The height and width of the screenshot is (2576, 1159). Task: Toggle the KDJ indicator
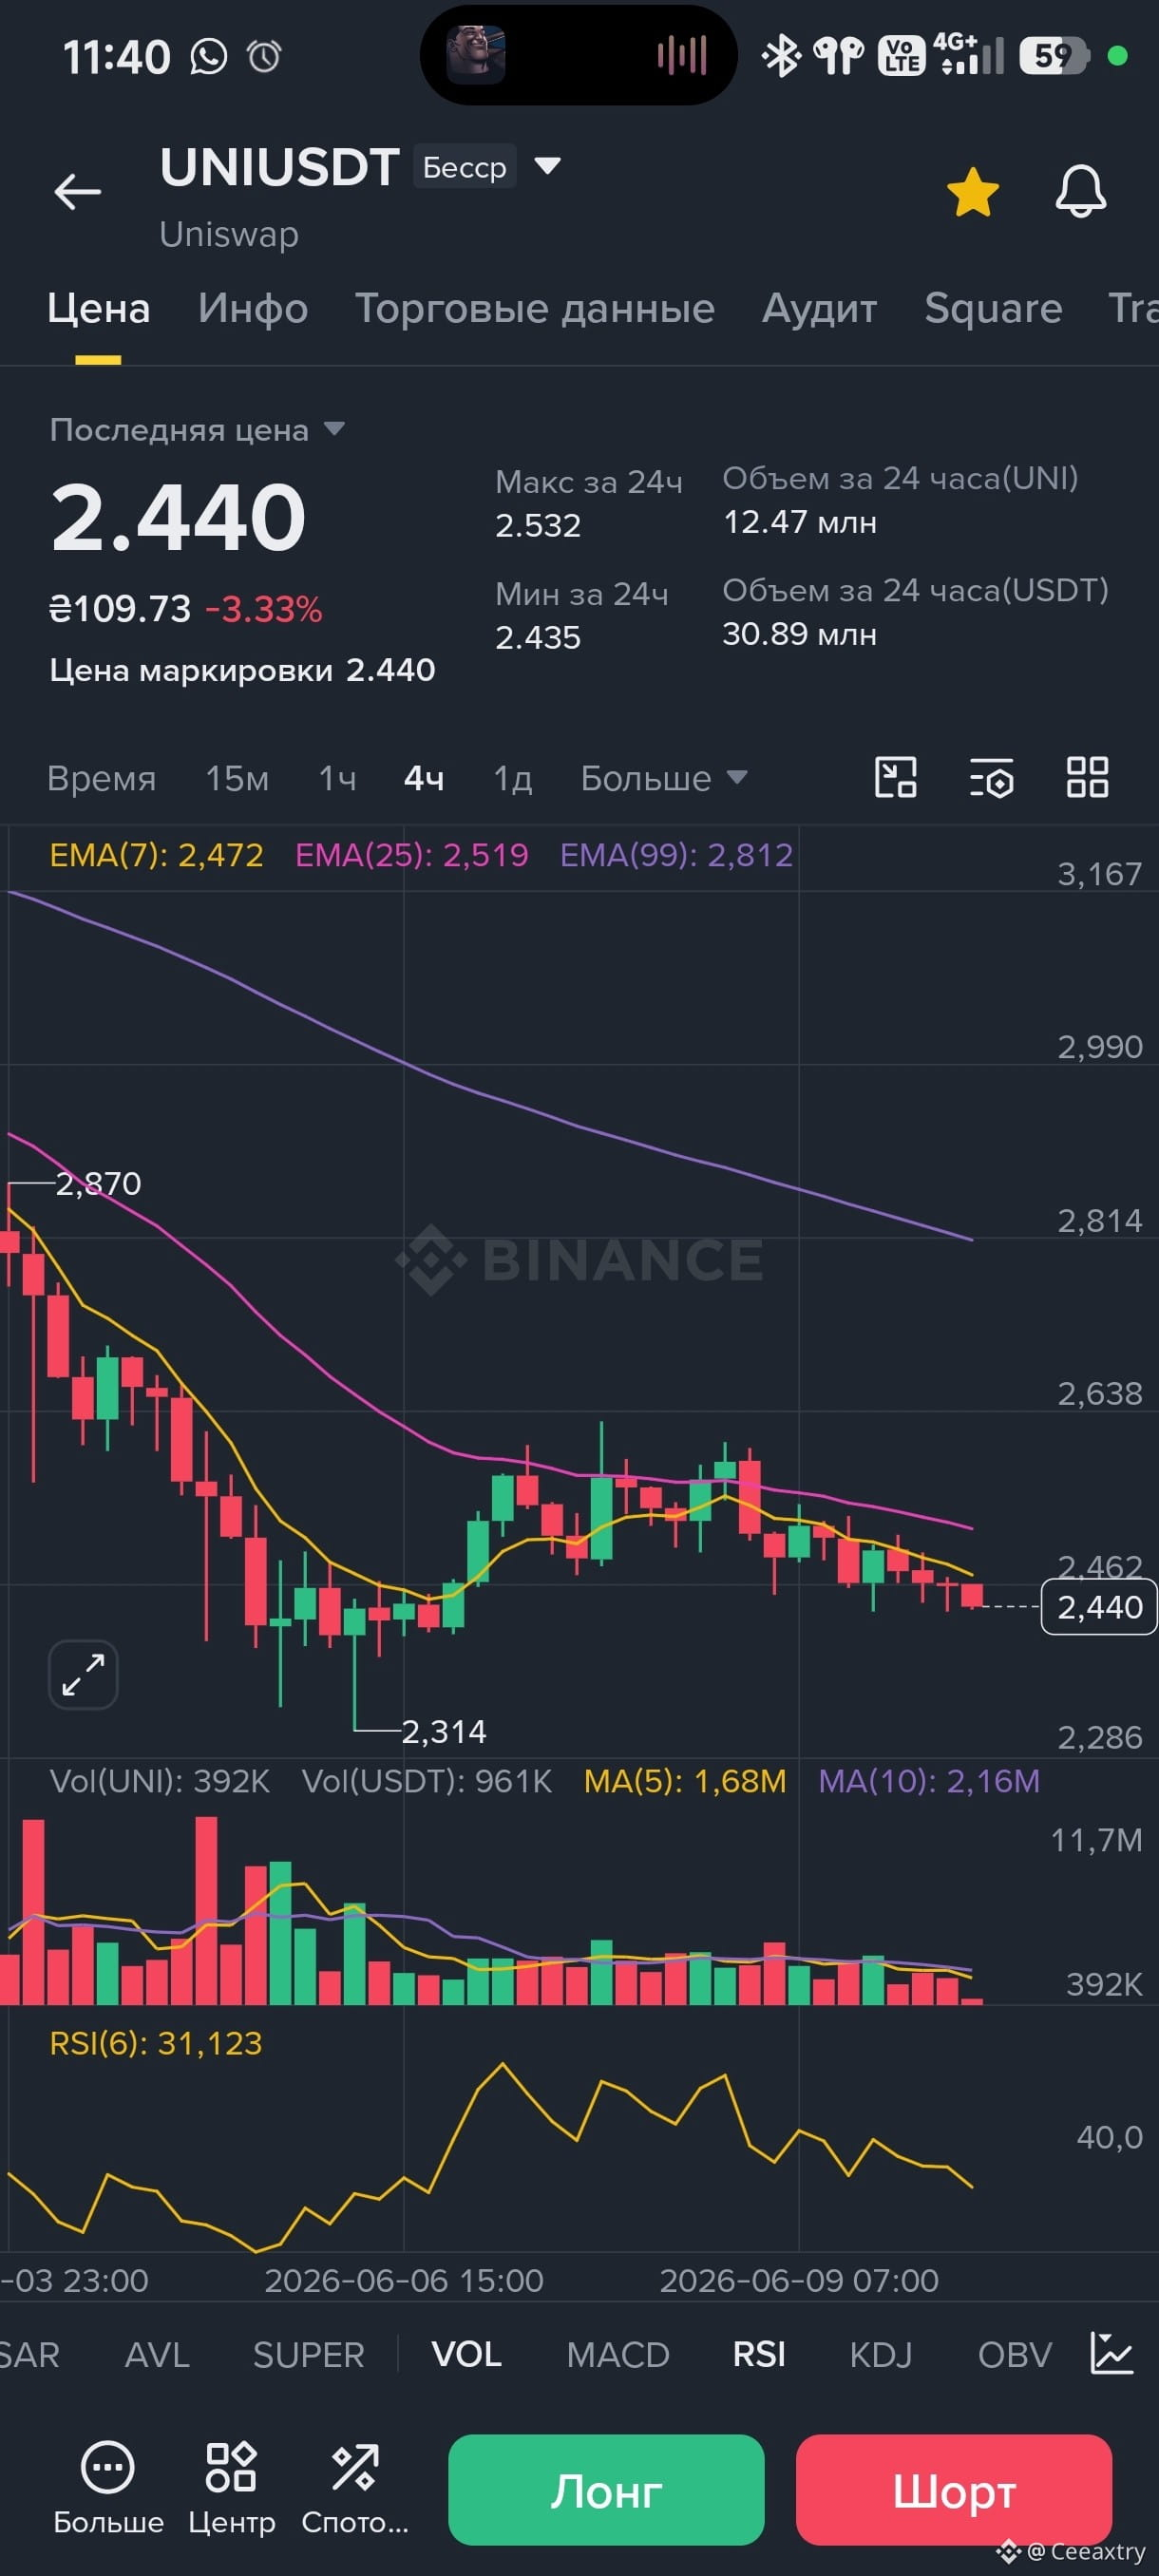[881, 2354]
